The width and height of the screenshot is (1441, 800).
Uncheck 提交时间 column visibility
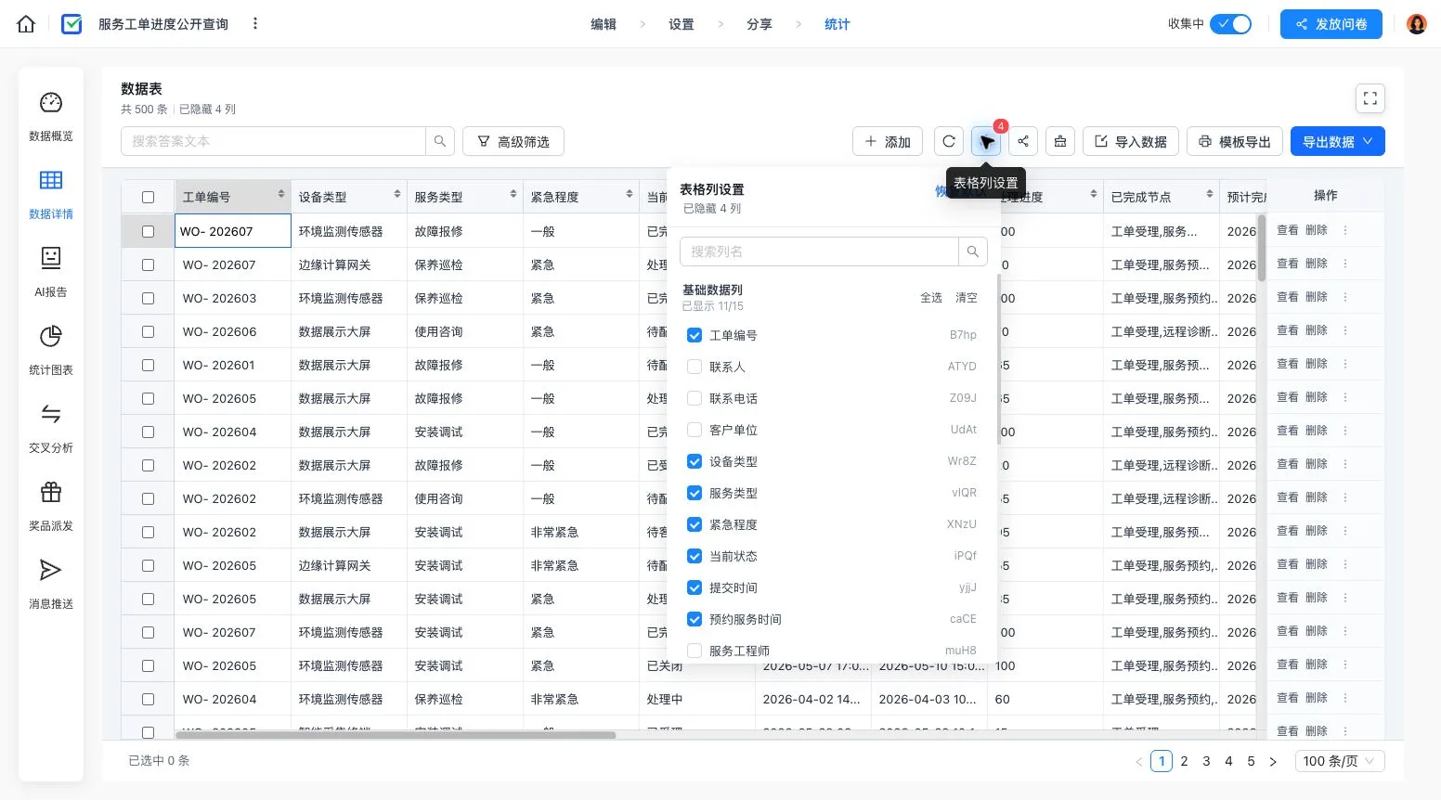pyautogui.click(x=695, y=587)
